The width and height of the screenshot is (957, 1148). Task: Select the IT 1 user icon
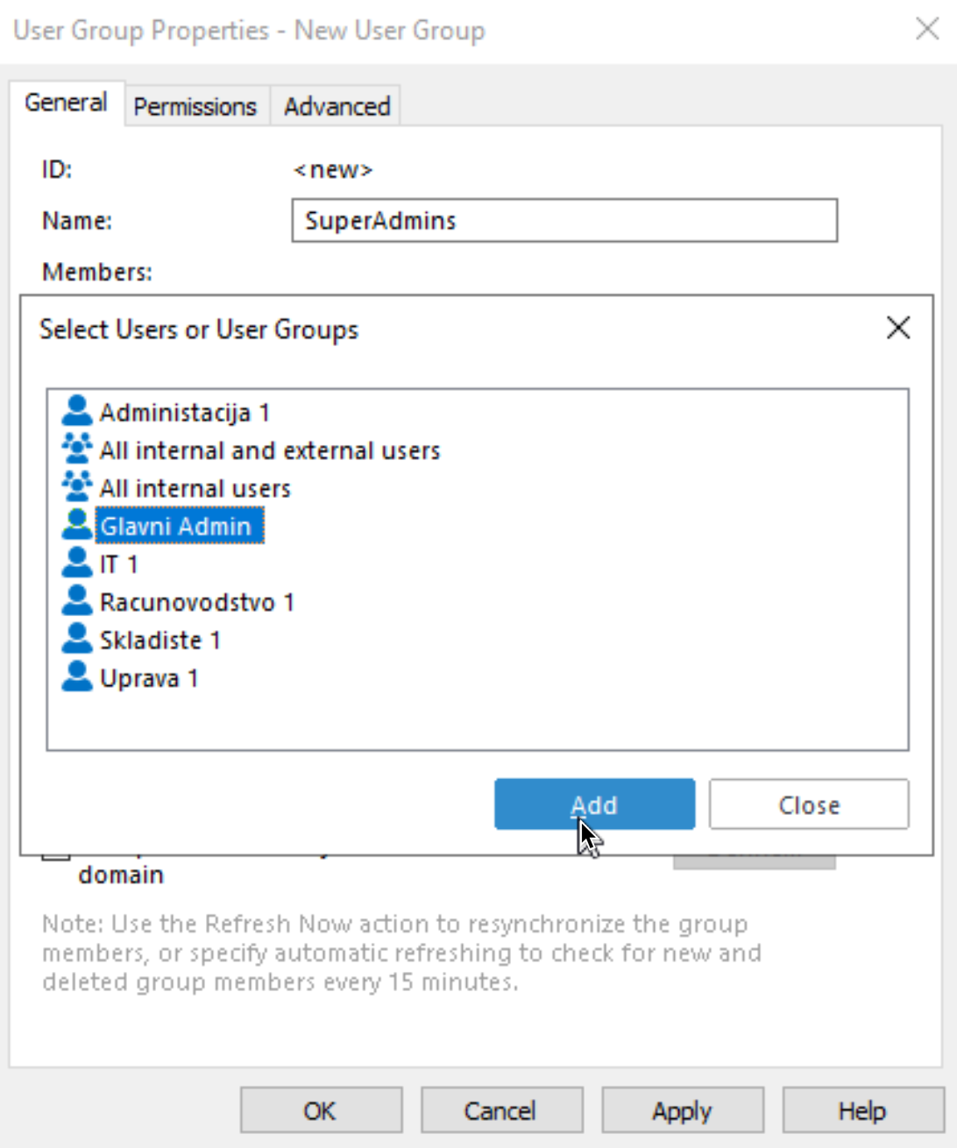[77, 563]
